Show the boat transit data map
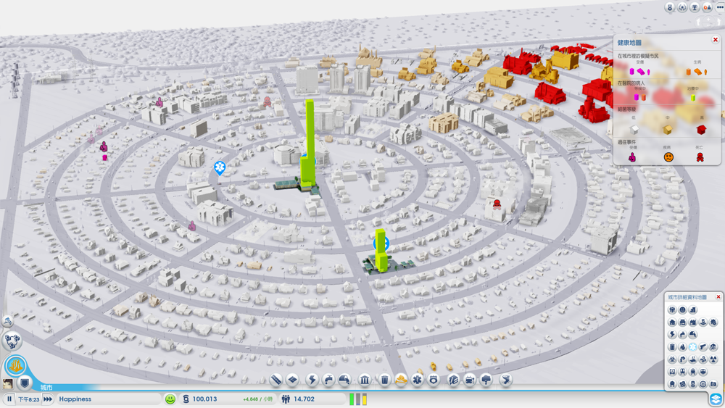This screenshot has height=408, width=725. 703,372
